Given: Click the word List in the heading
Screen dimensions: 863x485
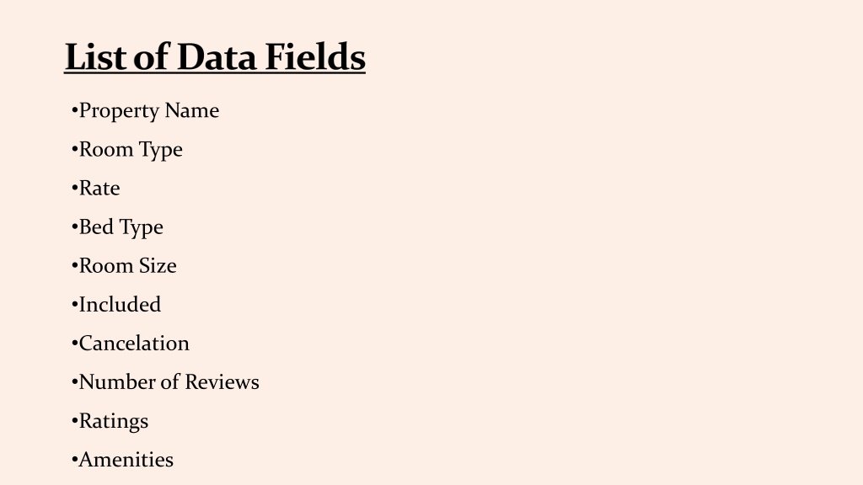Looking at the screenshot, I should click(96, 56).
